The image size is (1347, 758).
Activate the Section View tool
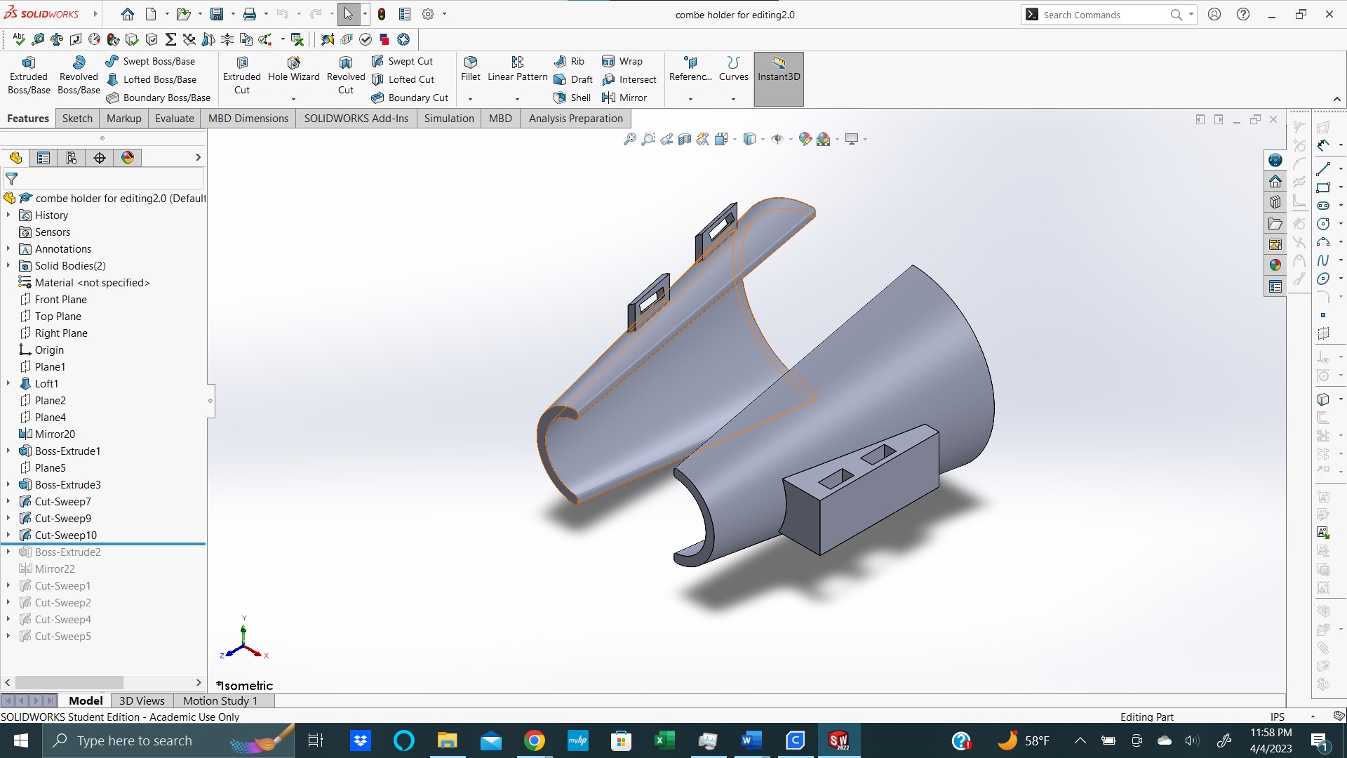684,138
